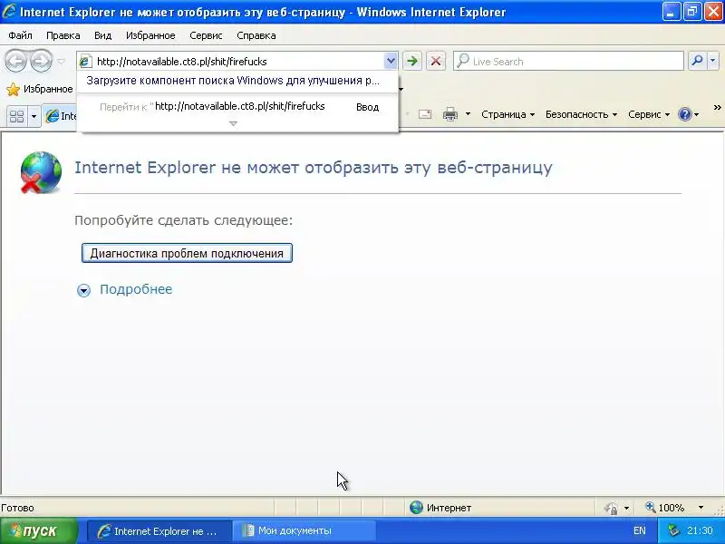Go forward with the Forward arrow button

tap(41, 61)
